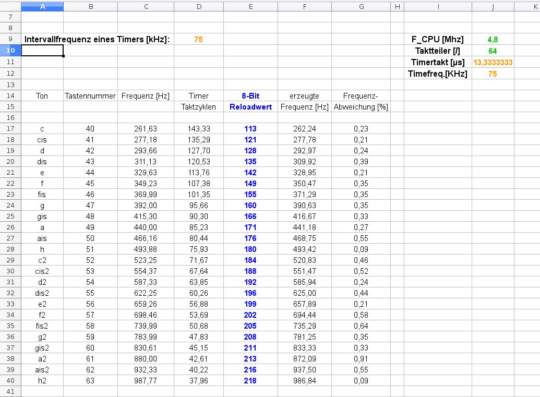The image size is (540, 397).
Task: Click the blue 'Reloadwert' heading
Action: pos(250,107)
